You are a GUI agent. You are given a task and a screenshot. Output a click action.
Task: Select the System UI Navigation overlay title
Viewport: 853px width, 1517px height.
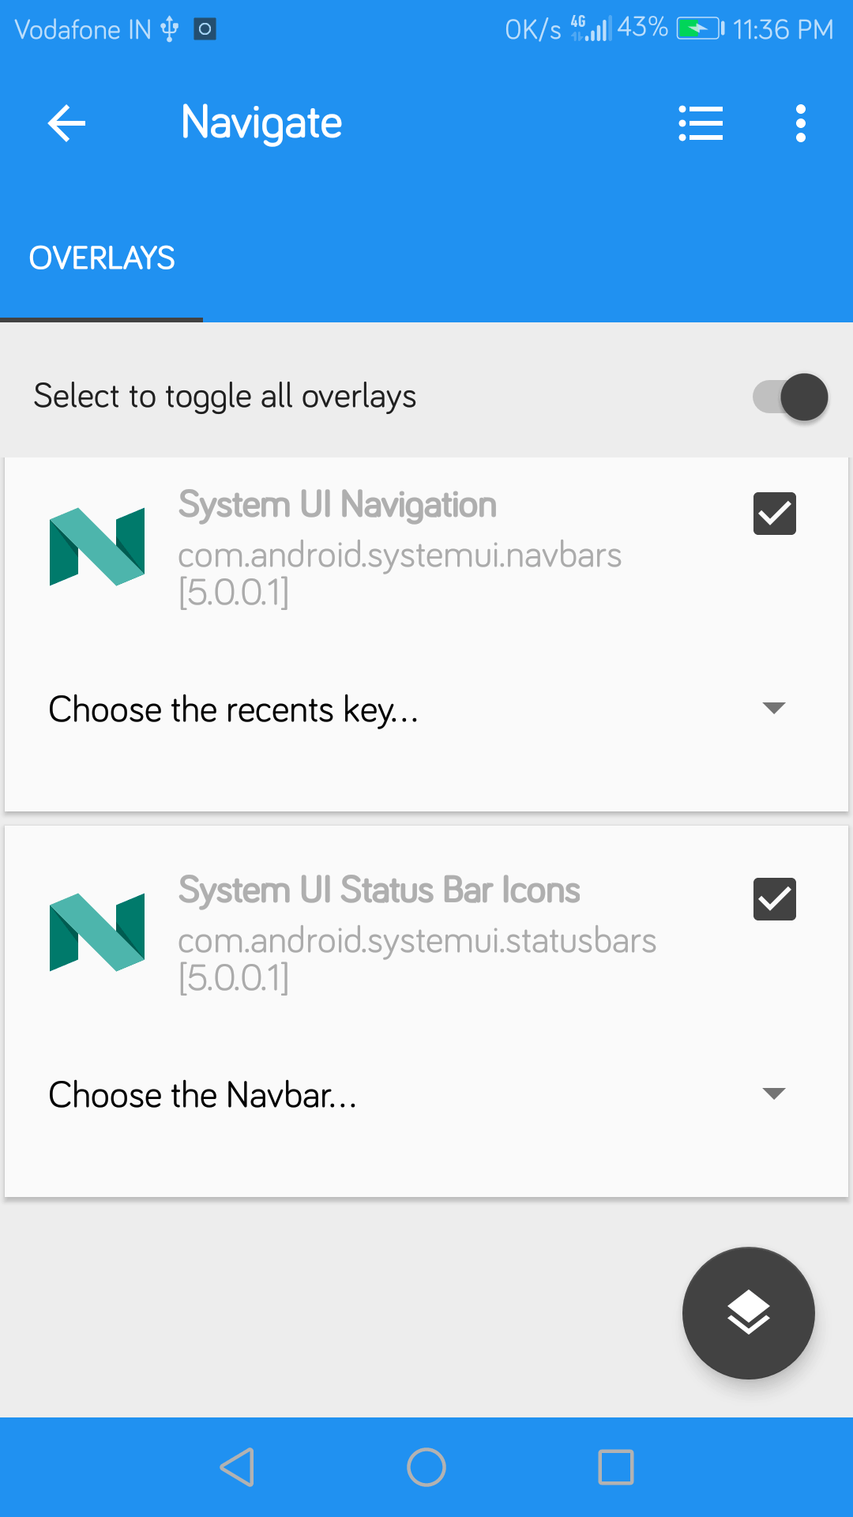[x=337, y=505]
